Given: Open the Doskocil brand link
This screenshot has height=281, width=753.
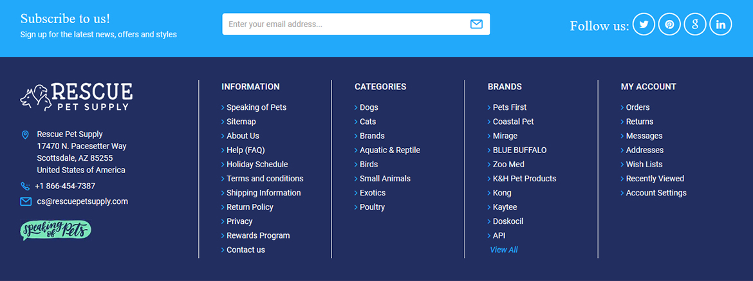Looking at the screenshot, I should tap(508, 221).
